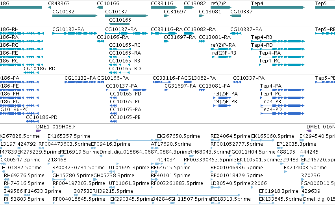Select the CG10137-PA protein
This screenshot has width=335, height=205.
pos(126,90)
